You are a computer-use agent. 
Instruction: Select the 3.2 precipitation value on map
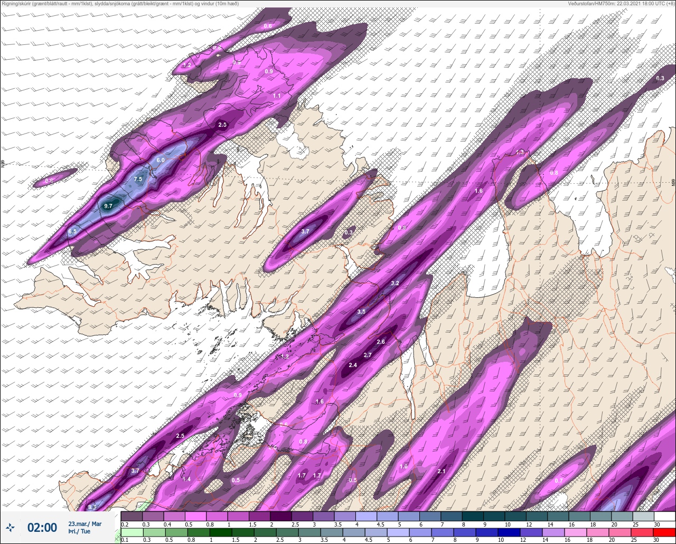point(395,283)
